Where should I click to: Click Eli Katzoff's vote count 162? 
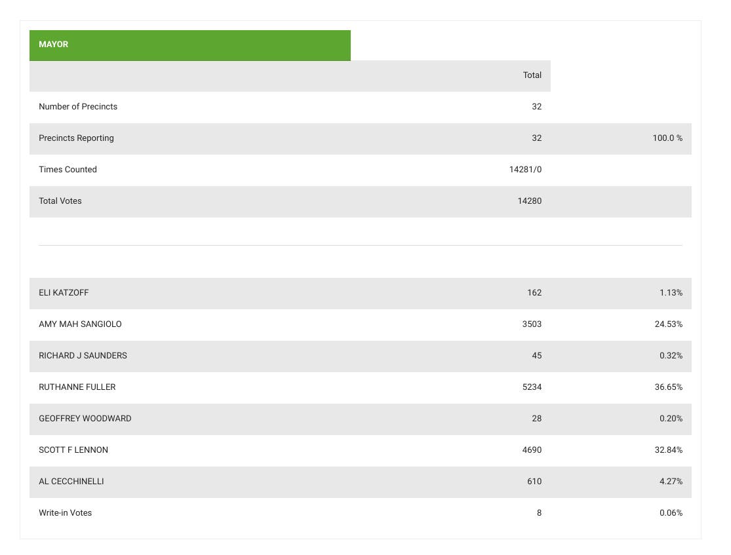tap(534, 293)
